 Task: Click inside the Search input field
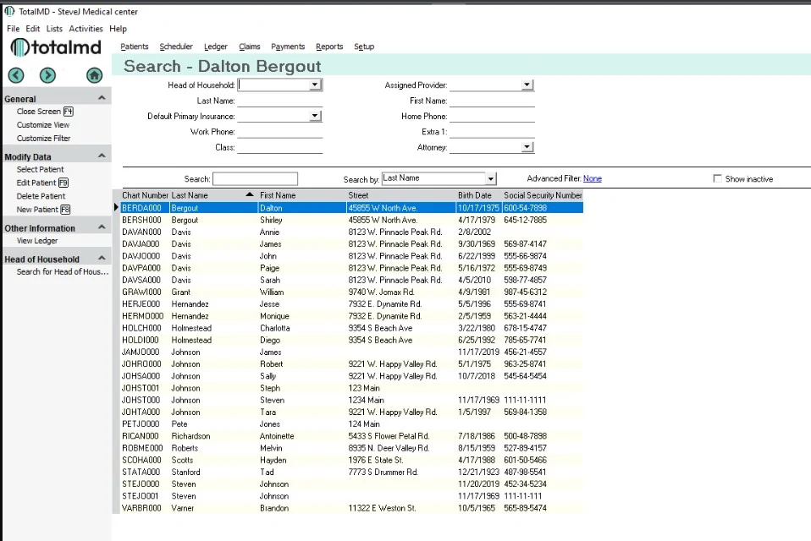click(x=255, y=178)
